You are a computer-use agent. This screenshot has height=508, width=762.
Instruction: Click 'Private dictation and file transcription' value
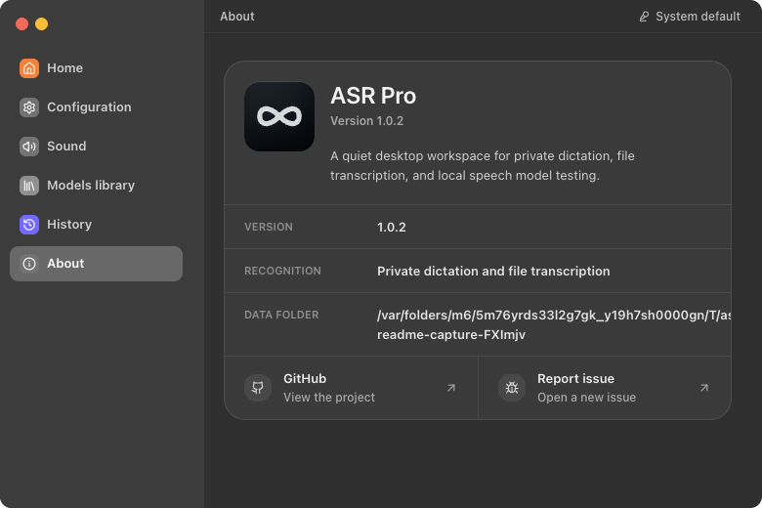tap(493, 272)
